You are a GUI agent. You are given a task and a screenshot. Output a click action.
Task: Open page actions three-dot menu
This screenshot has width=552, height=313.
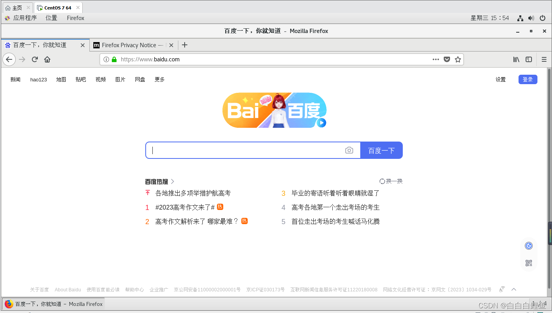435,59
